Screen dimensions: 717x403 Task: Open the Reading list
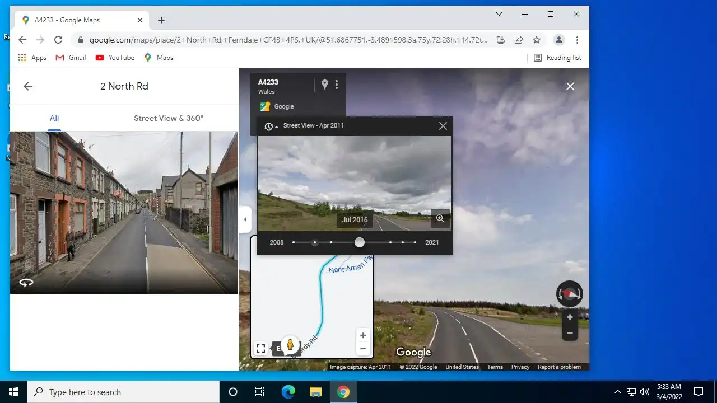[x=557, y=58]
